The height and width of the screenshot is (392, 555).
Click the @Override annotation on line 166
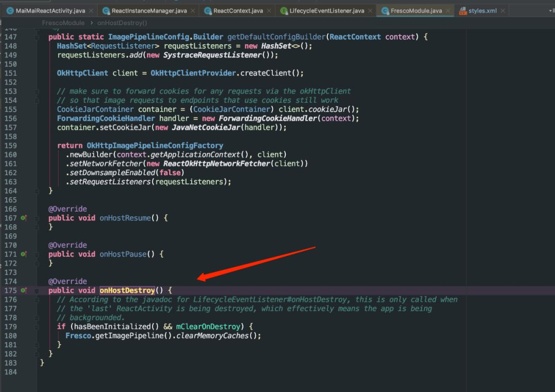68,209
